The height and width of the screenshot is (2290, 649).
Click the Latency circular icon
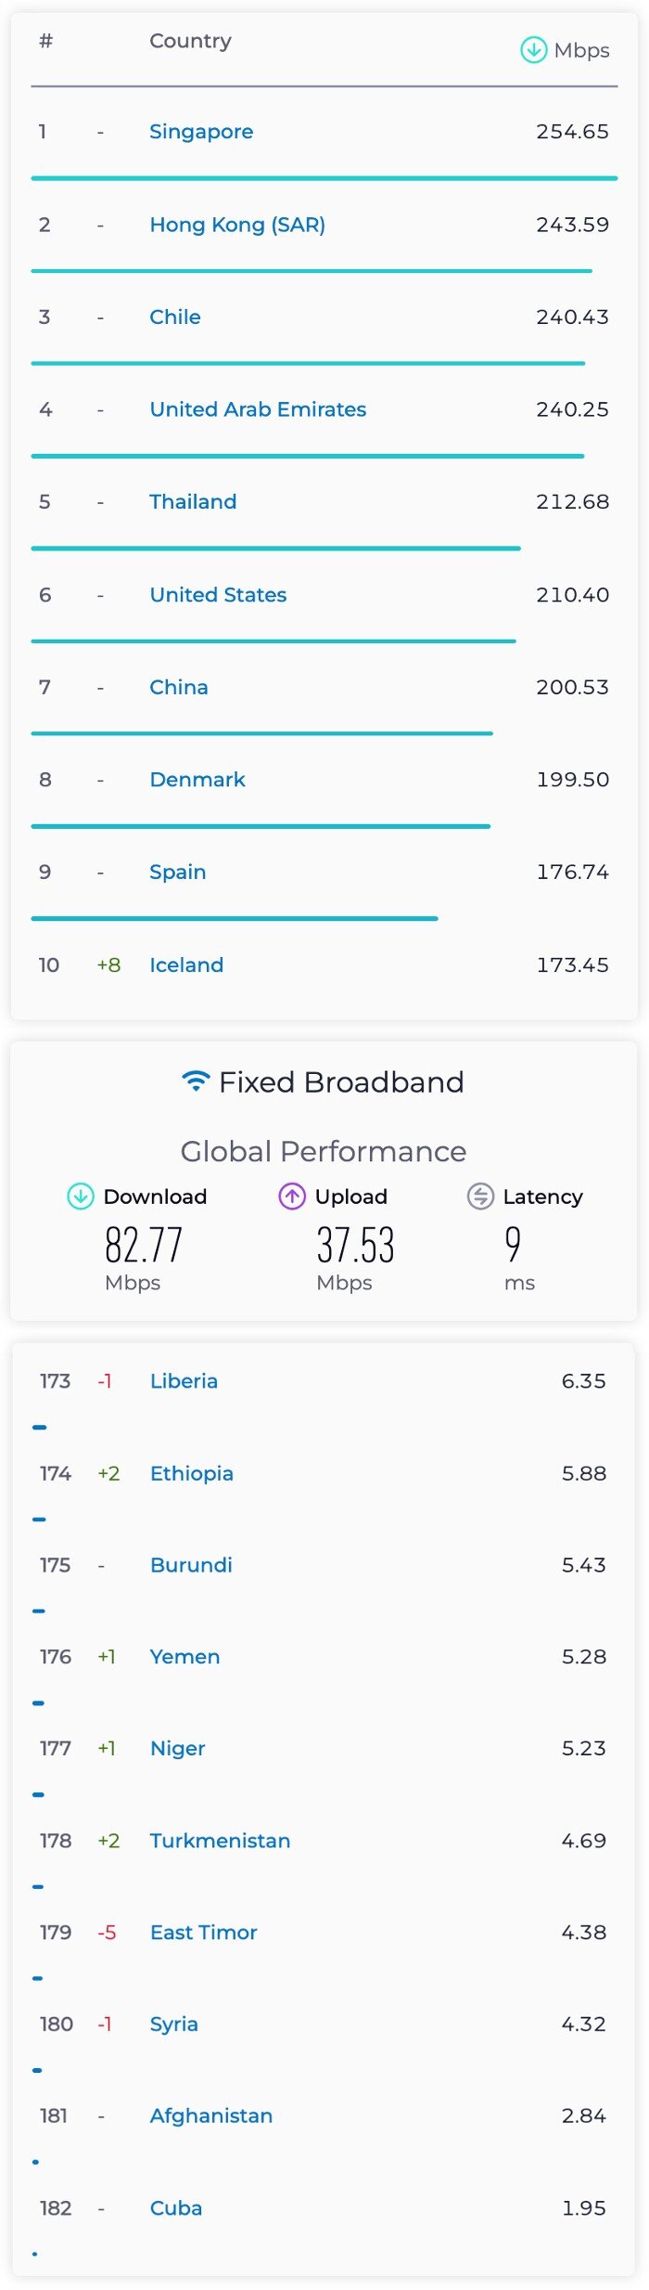(480, 1197)
